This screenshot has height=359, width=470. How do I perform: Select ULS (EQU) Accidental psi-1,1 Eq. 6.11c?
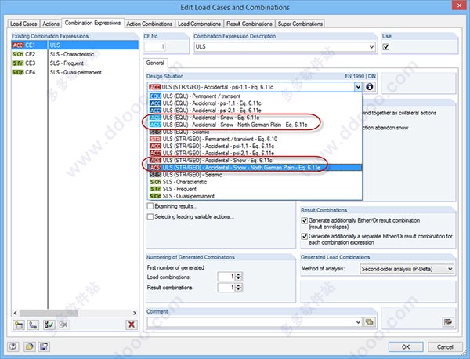(x=255, y=103)
